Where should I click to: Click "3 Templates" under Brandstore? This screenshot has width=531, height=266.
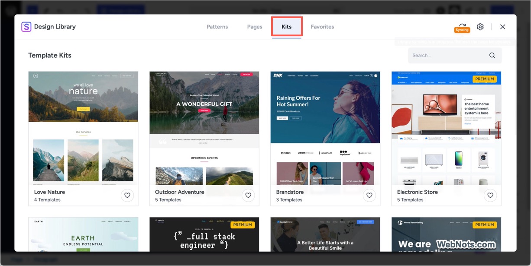pyautogui.click(x=289, y=199)
